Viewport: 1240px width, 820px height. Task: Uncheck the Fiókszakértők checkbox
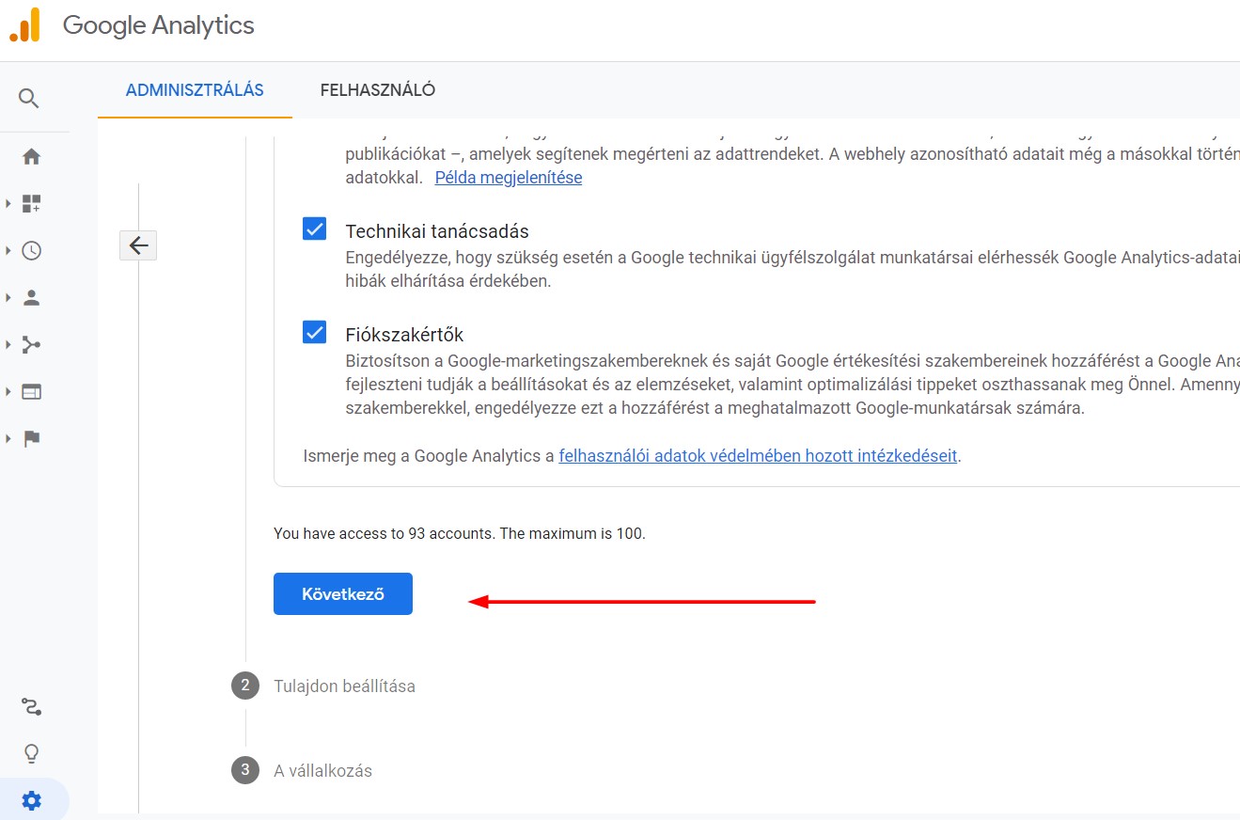pos(314,332)
